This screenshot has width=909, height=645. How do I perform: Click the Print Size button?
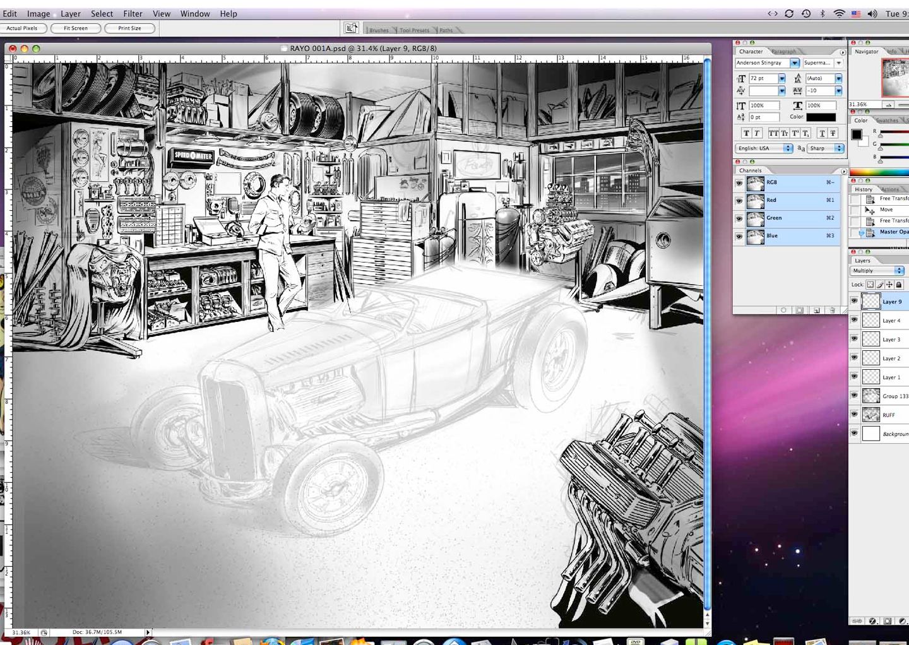point(130,28)
